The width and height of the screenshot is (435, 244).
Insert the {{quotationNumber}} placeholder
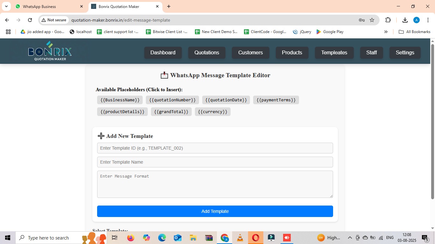(172, 100)
